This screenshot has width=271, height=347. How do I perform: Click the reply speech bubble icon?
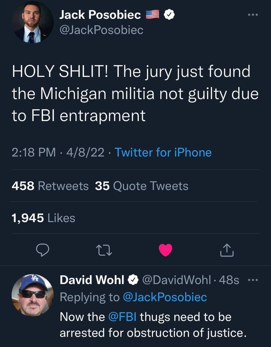tap(42, 250)
